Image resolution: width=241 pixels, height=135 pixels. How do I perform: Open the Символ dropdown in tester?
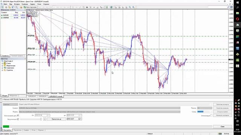(99, 108)
